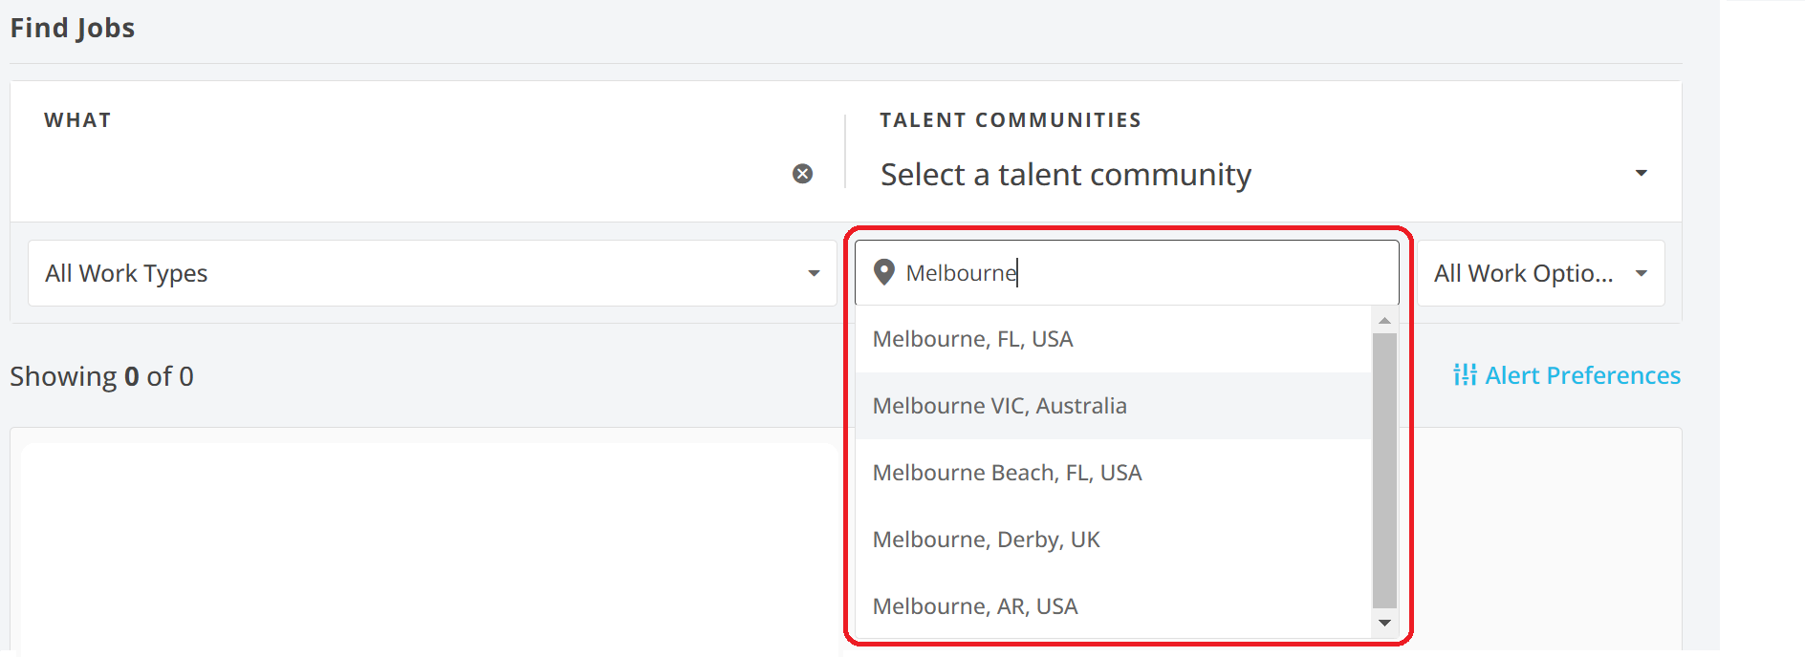Open the Alert Preferences link
Image resolution: width=1805 pixels, height=657 pixels.
click(x=1581, y=375)
